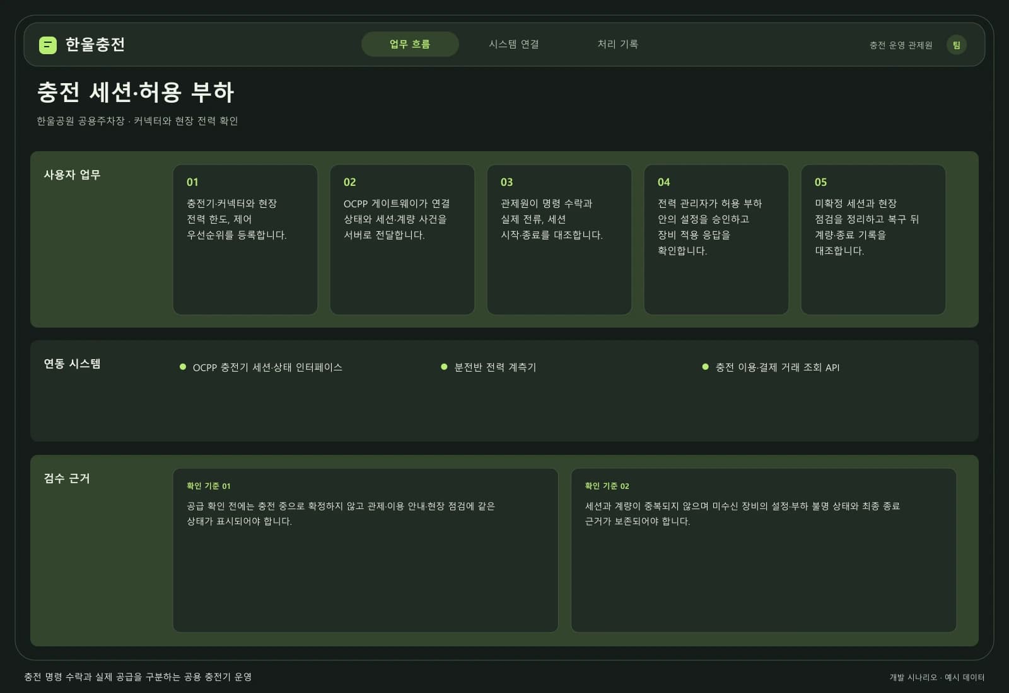Viewport: 1009px width, 693px height.
Task: Open the 처리 기록 tab
Action: click(x=617, y=44)
